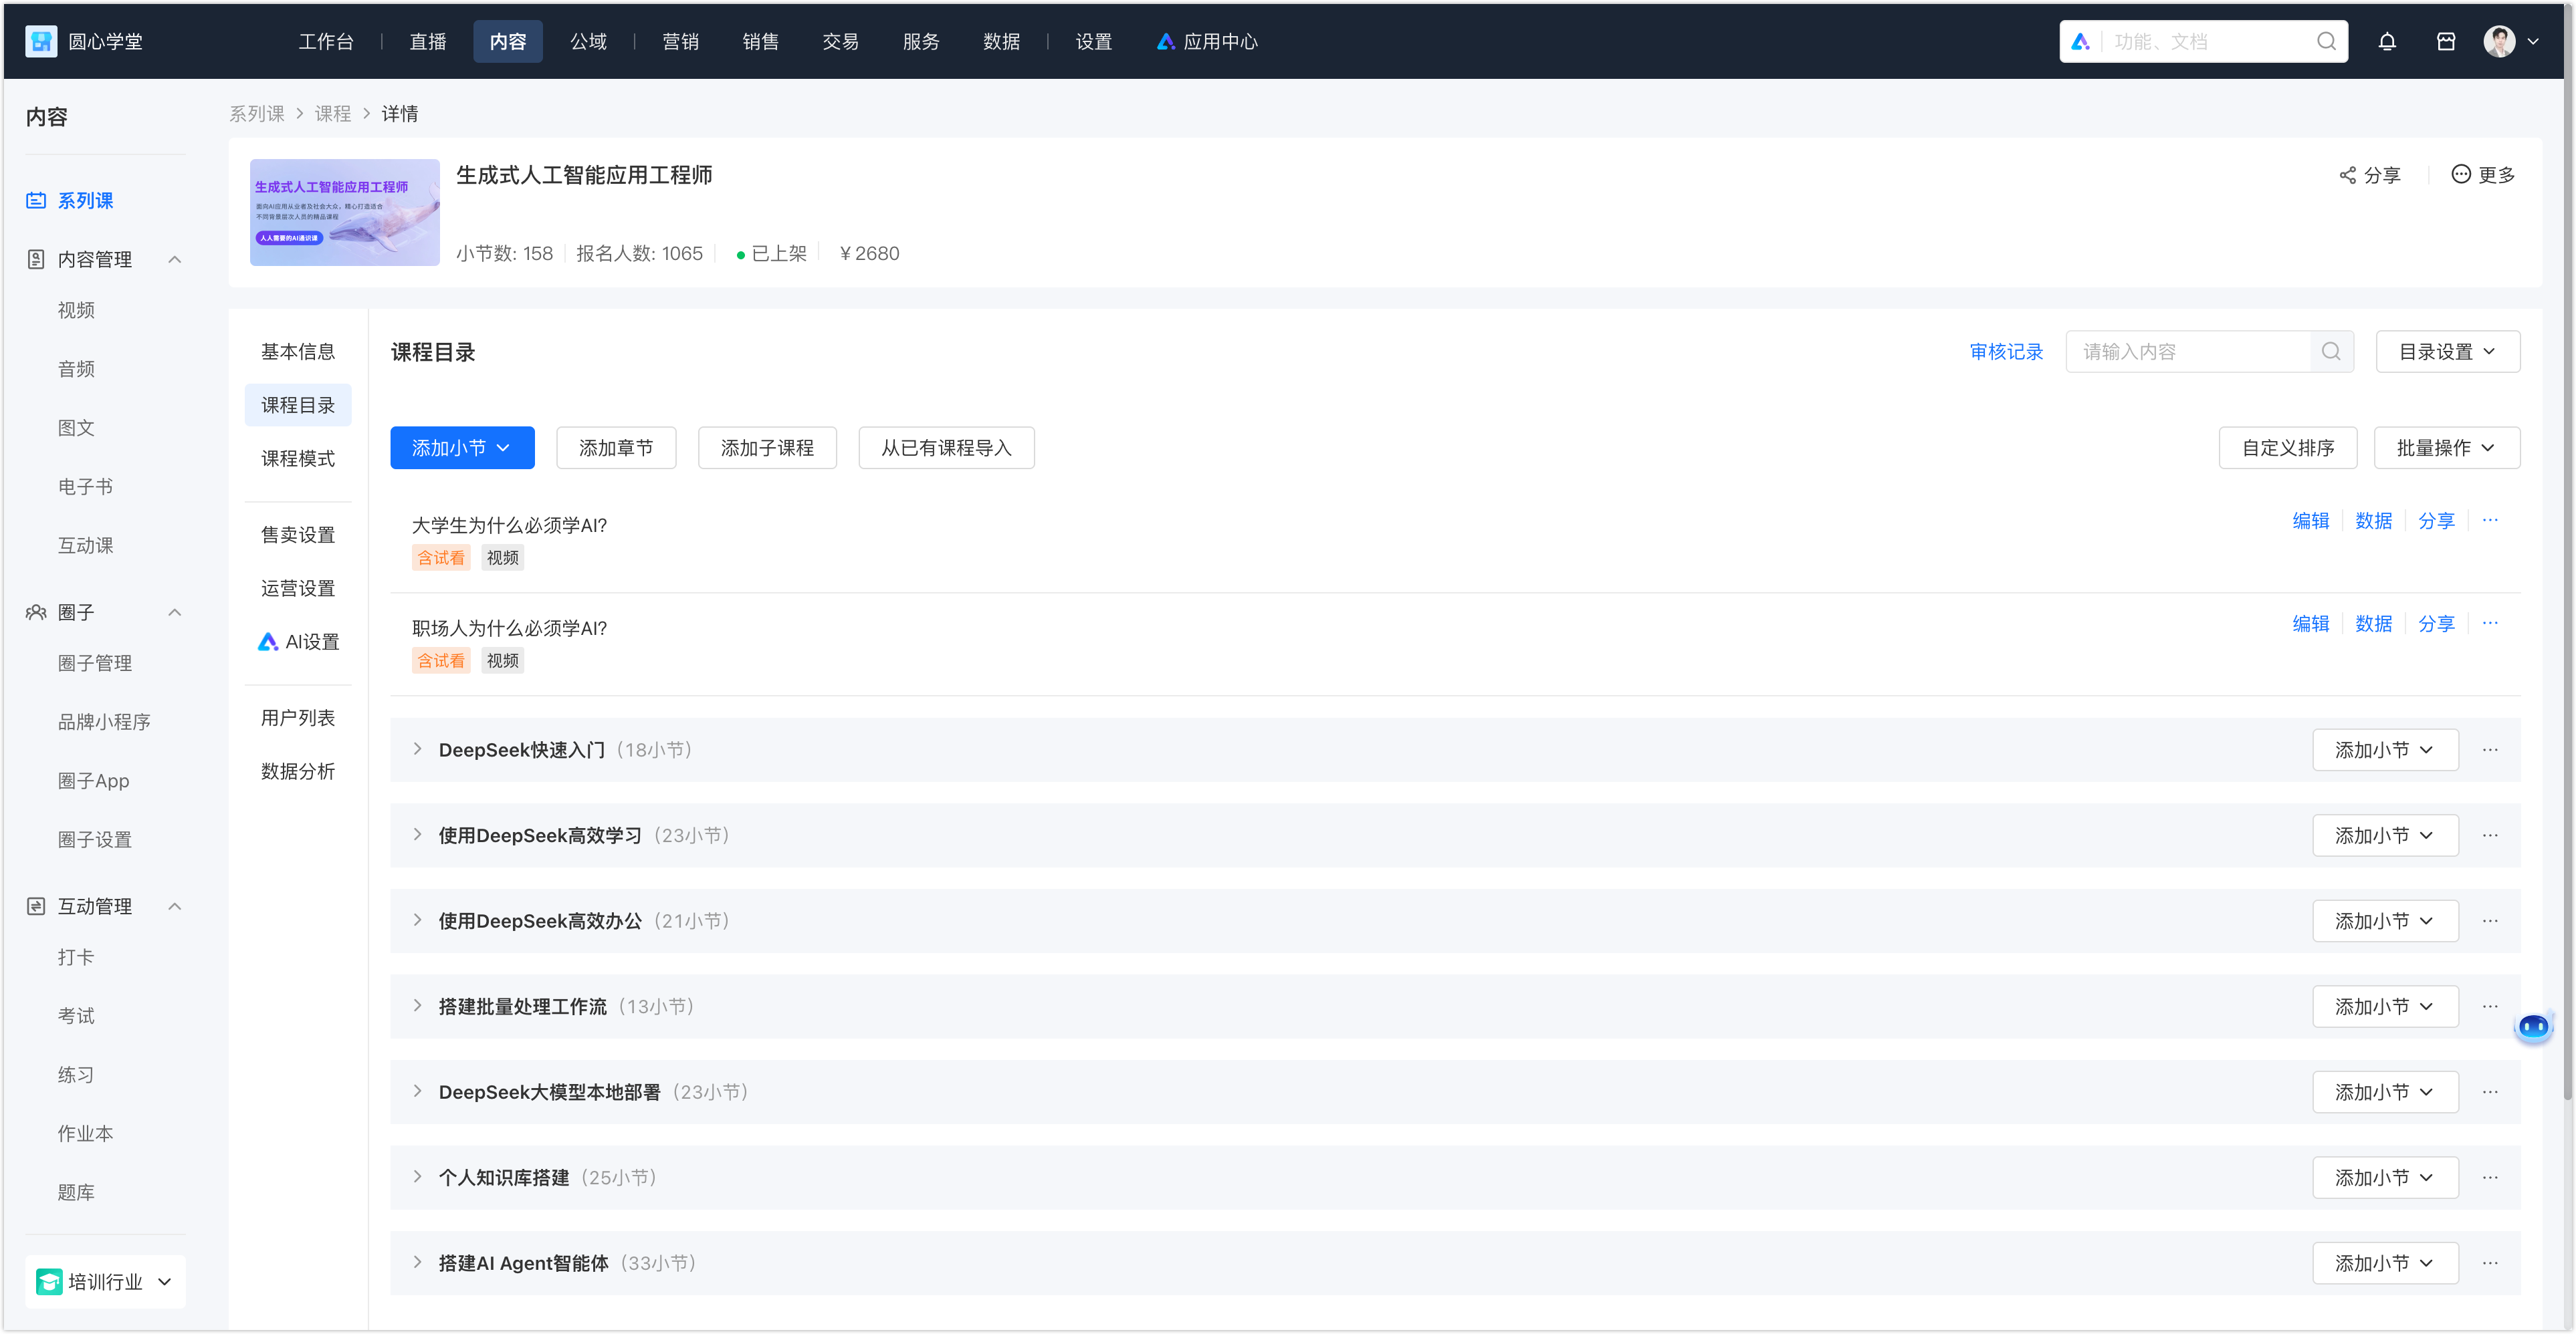The image size is (2576, 1334).
Task: Click the share icon next to 分享
Action: coord(2347,175)
